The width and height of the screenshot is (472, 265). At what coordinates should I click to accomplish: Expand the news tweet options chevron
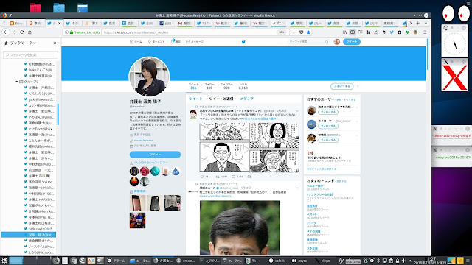point(297,188)
